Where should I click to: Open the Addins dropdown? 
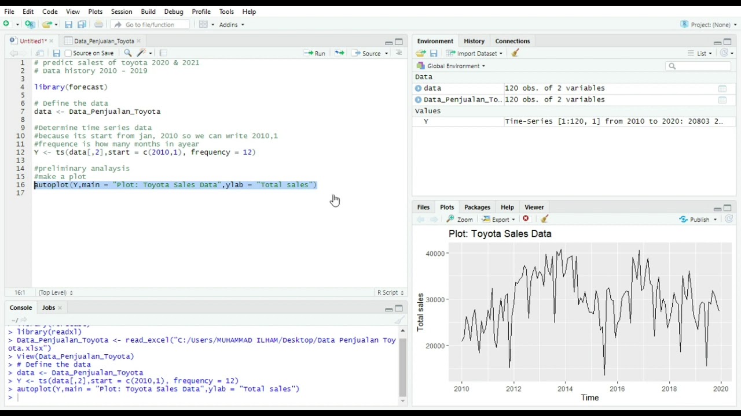click(x=232, y=24)
